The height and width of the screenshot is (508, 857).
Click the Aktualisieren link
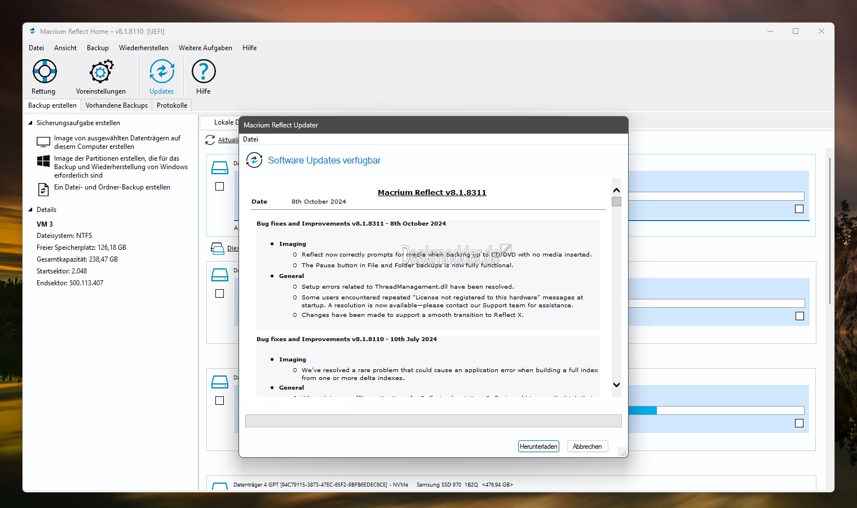(x=228, y=140)
